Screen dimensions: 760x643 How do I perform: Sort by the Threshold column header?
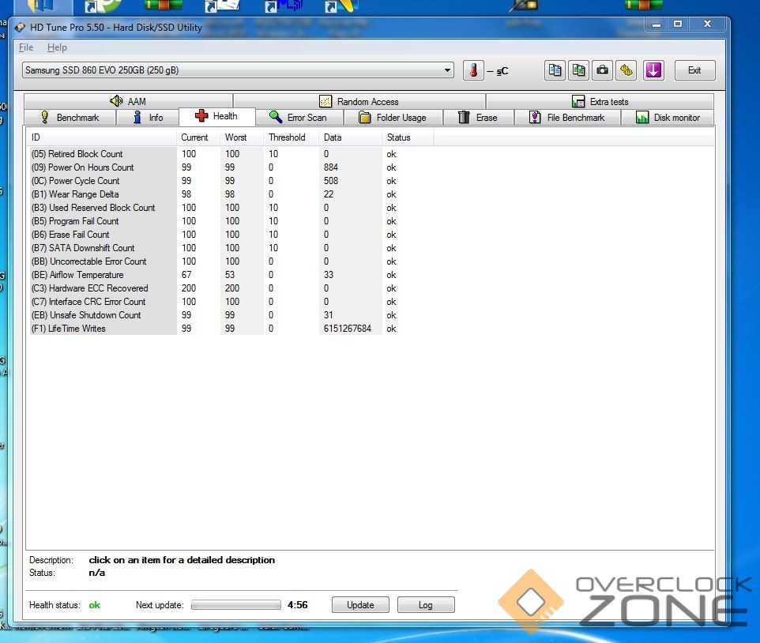tap(292, 137)
